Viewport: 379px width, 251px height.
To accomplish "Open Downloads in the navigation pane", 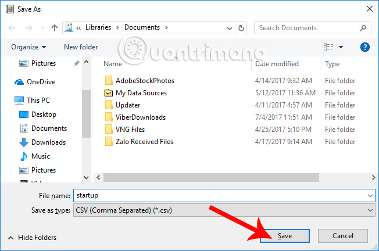I will pyautogui.click(x=42, y=142).
